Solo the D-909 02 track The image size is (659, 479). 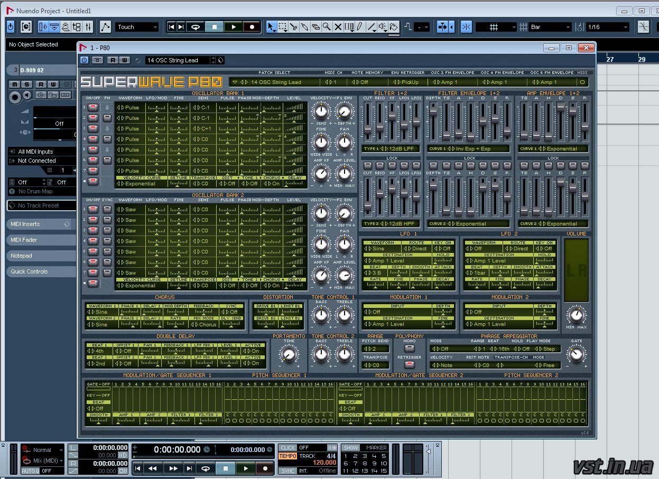coord(26,84)
